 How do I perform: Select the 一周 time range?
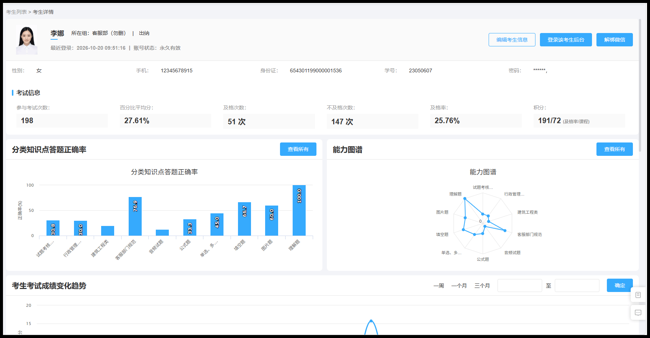click(x=439, y=286)
